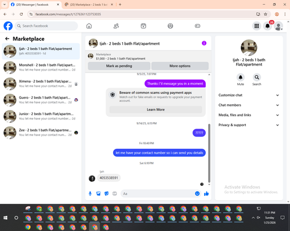Click the large listing photo in info panel
The image size is (290, 231).
click(249, 47)
